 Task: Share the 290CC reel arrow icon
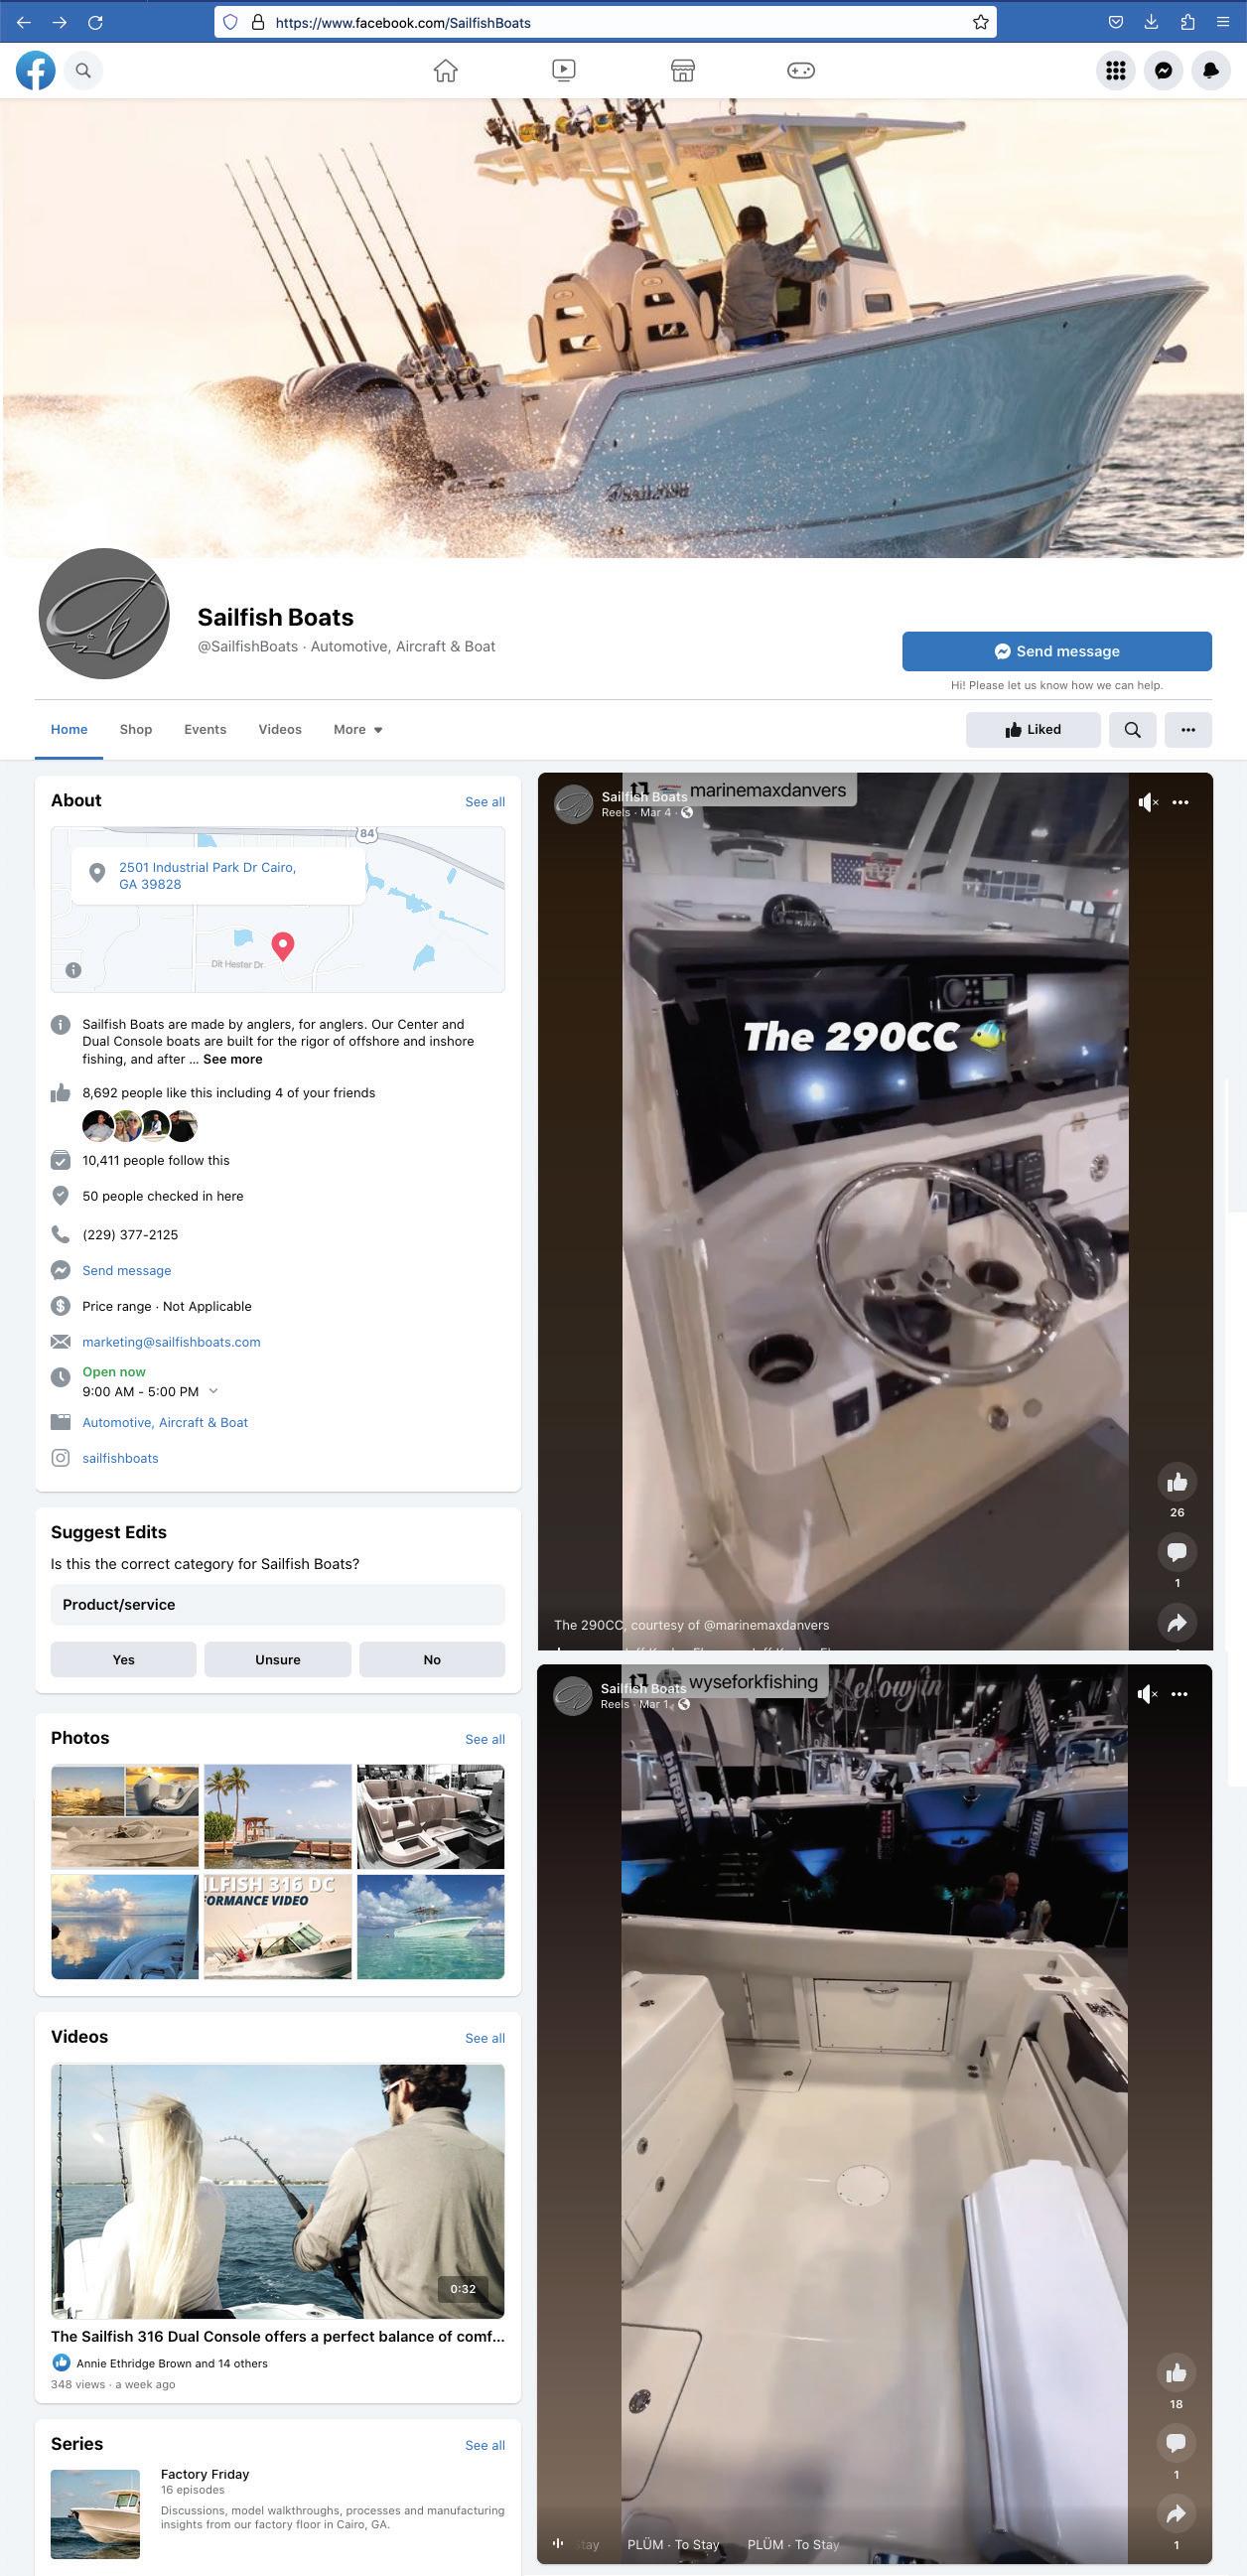tap(1177, 1623)
